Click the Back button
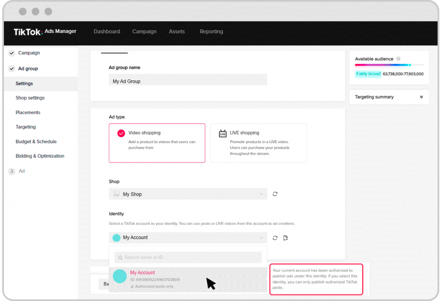 pyautogui.click(x=104, y=284)
